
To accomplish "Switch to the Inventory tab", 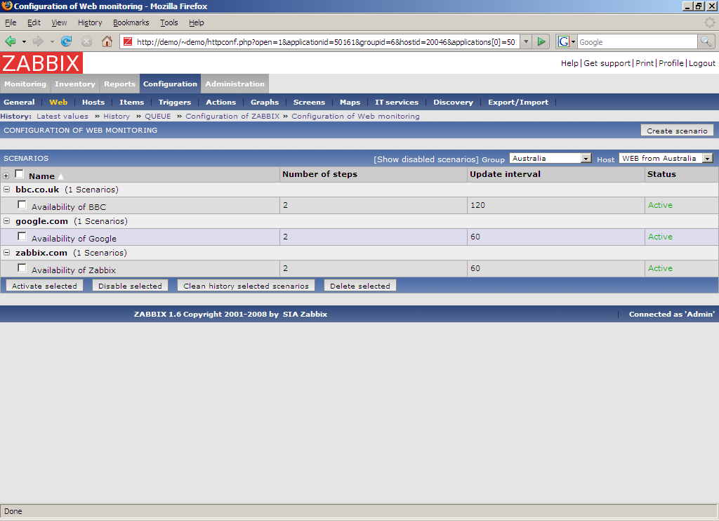I will [75, 84].
